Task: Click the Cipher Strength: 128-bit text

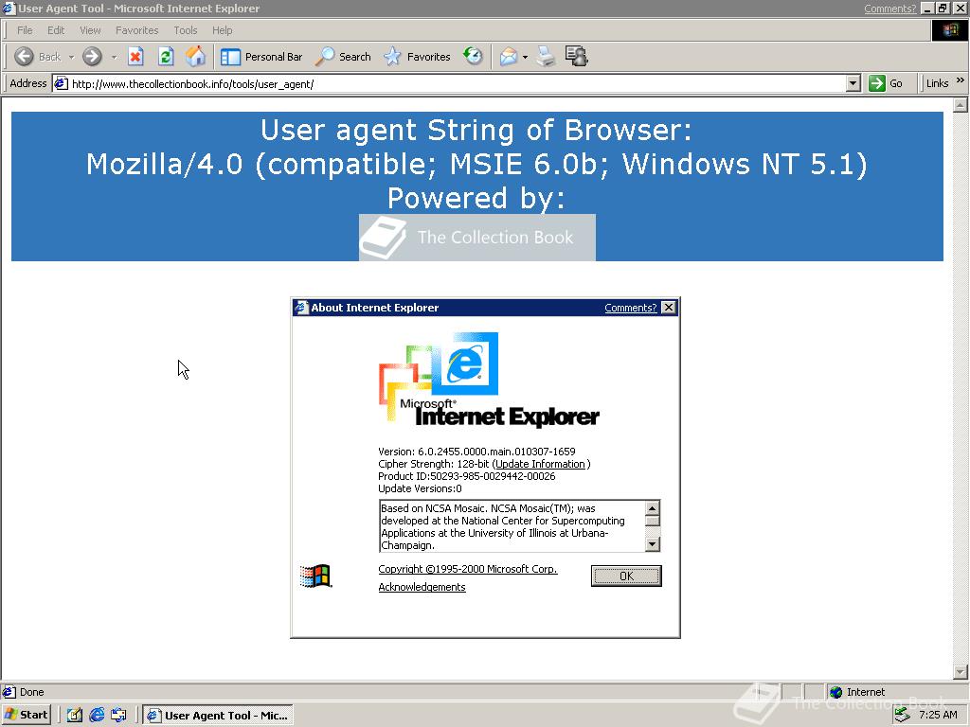Action: pyautogui.click(x=434, y=464)
